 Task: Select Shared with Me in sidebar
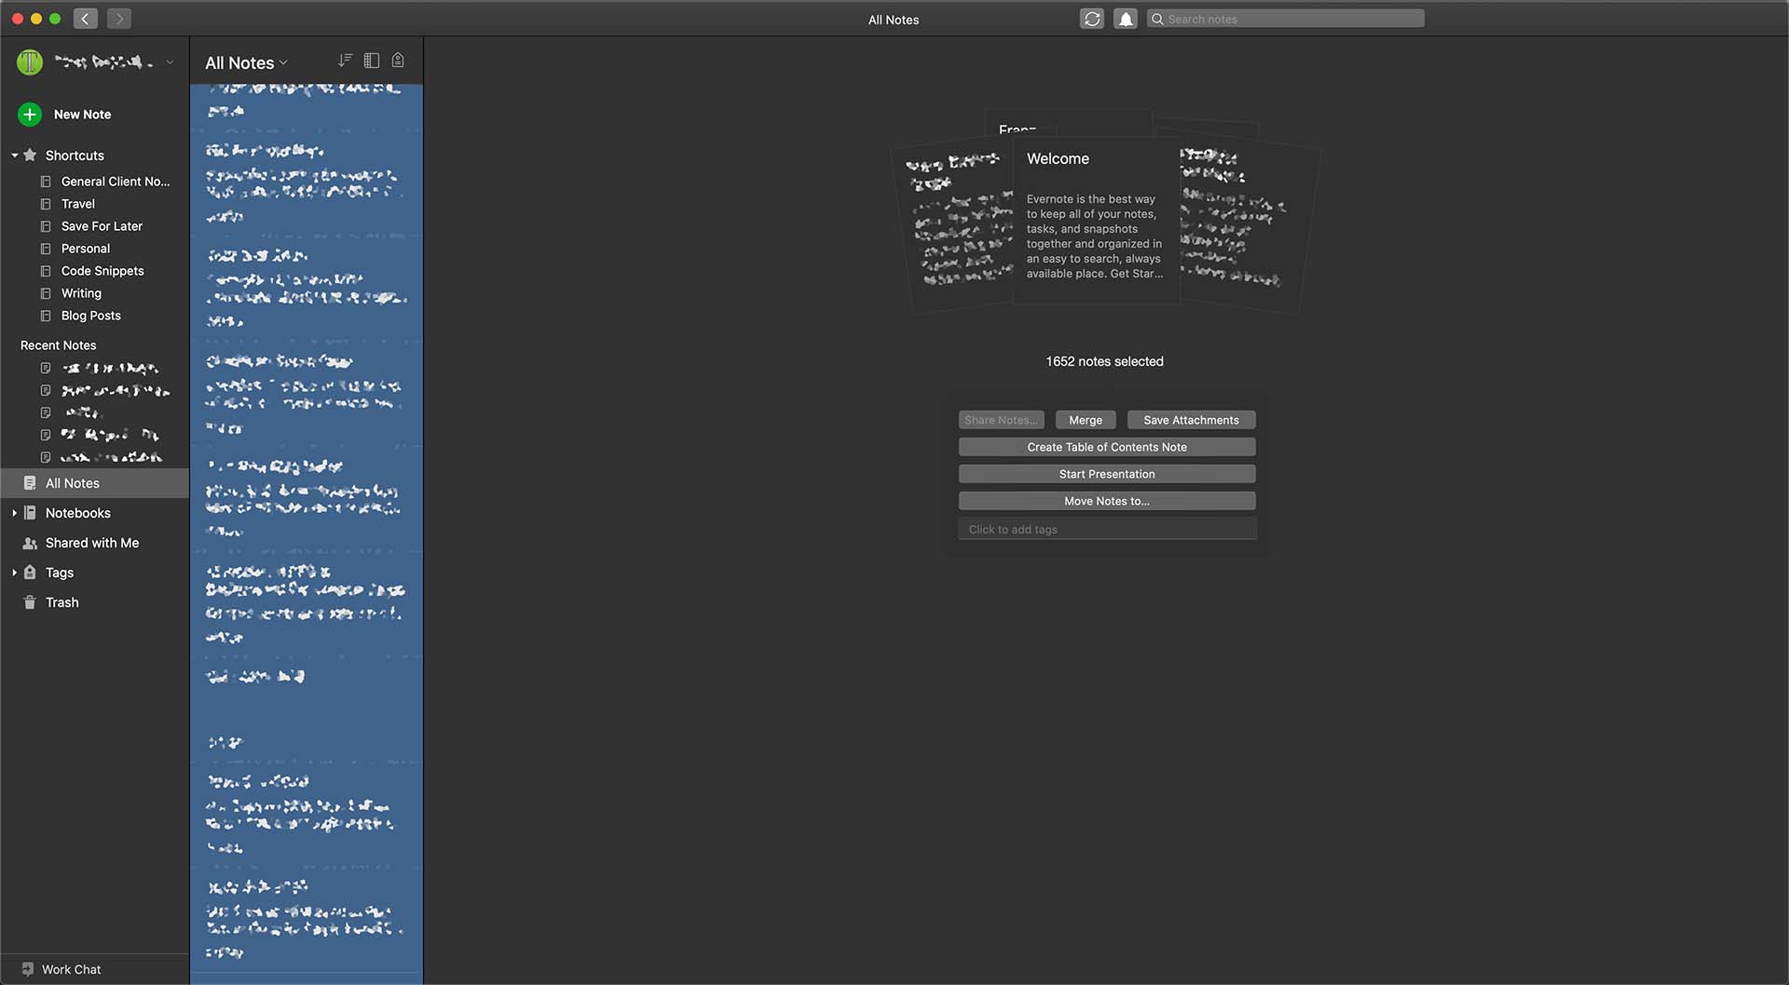92,543
